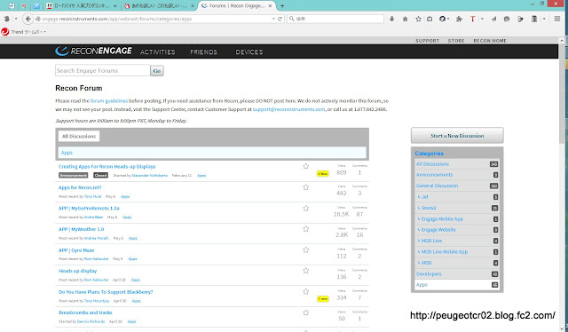
Task: Open dropdown at far right of toolbar icons
Action: point(544,19)
